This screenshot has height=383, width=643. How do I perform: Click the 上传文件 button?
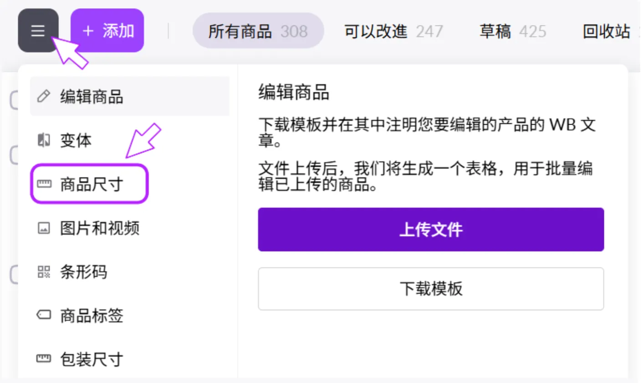pos(431,230)
